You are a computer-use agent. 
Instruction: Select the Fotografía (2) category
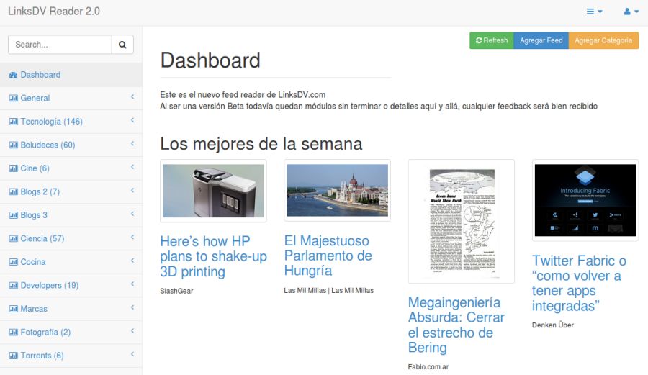point(71,332)
